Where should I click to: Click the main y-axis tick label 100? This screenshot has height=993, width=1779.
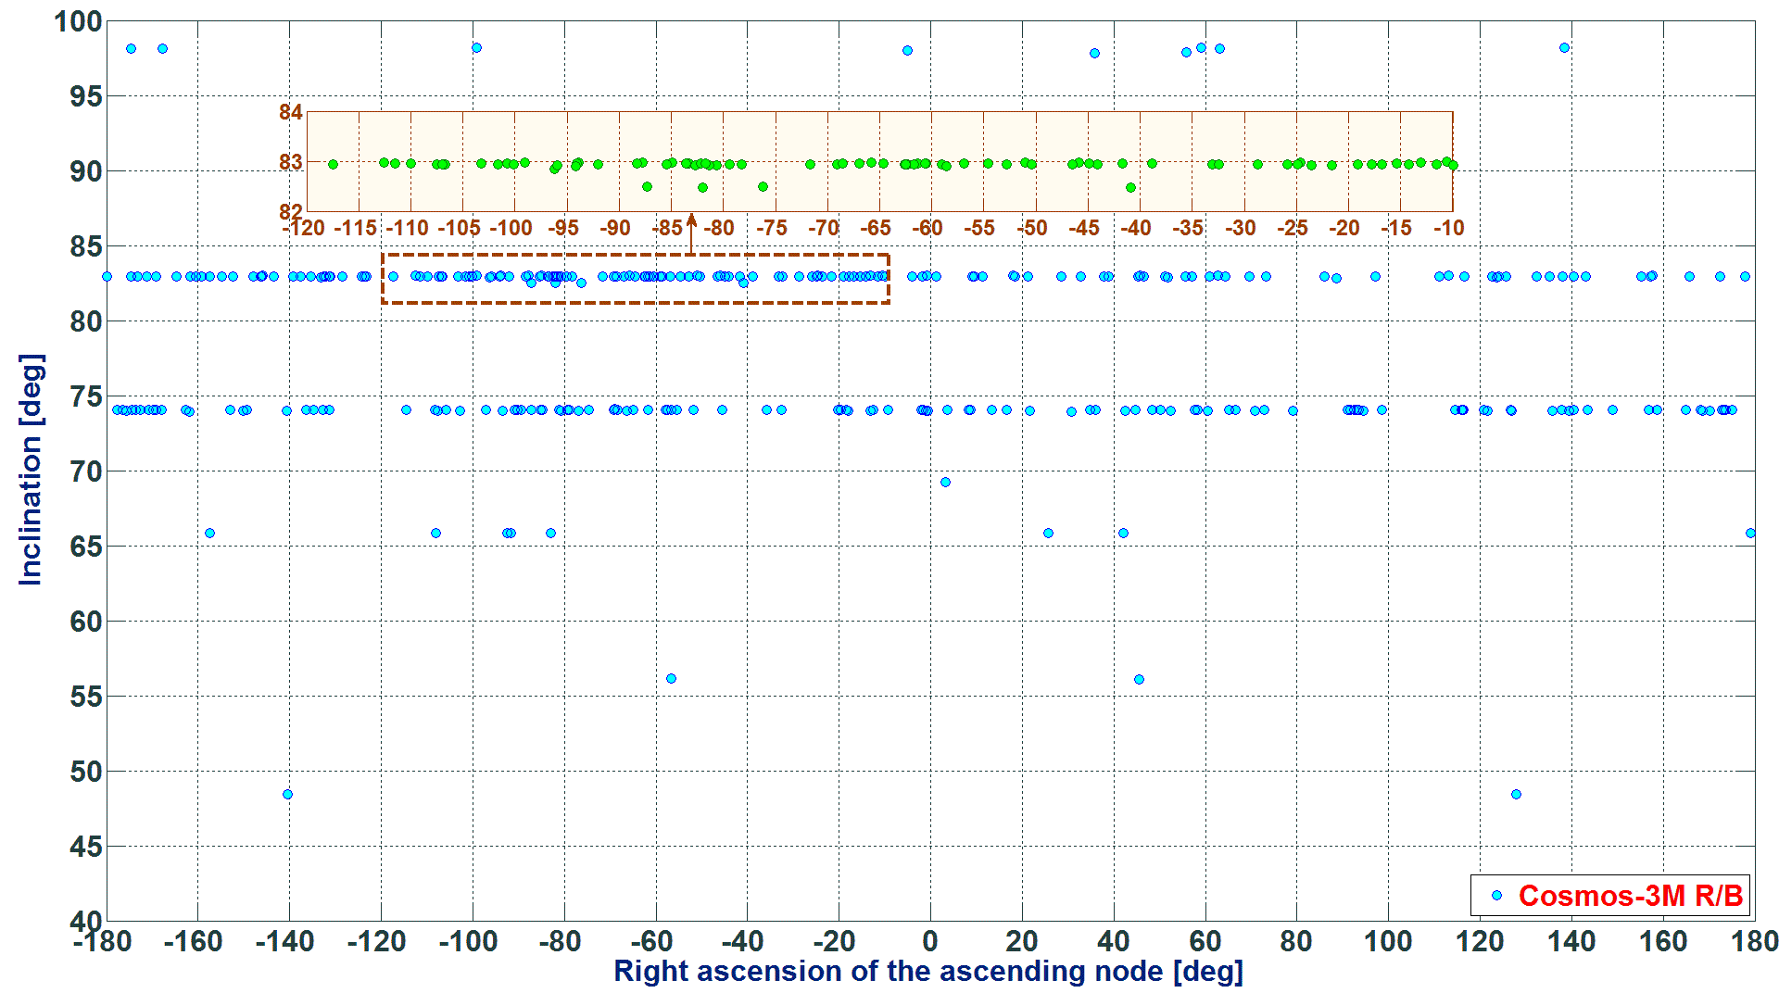pyautogui.click(x=78, y=21)
